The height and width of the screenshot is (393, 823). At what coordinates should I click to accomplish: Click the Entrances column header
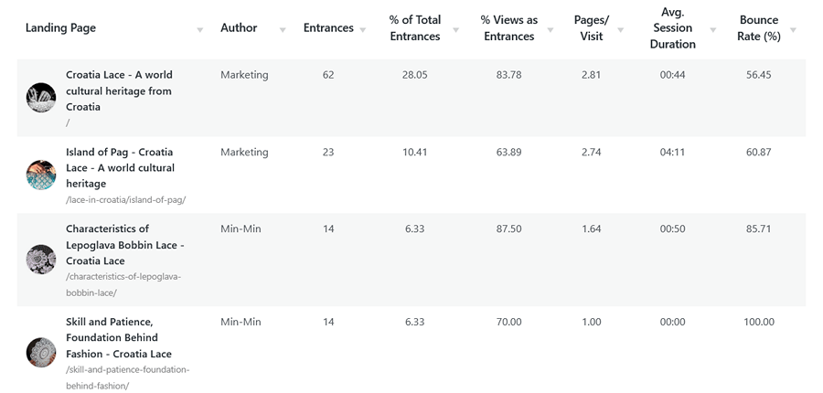coord(328,27)
